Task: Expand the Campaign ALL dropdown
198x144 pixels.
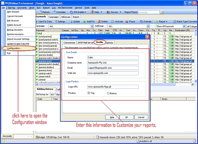Action: (x=92, y=26)
